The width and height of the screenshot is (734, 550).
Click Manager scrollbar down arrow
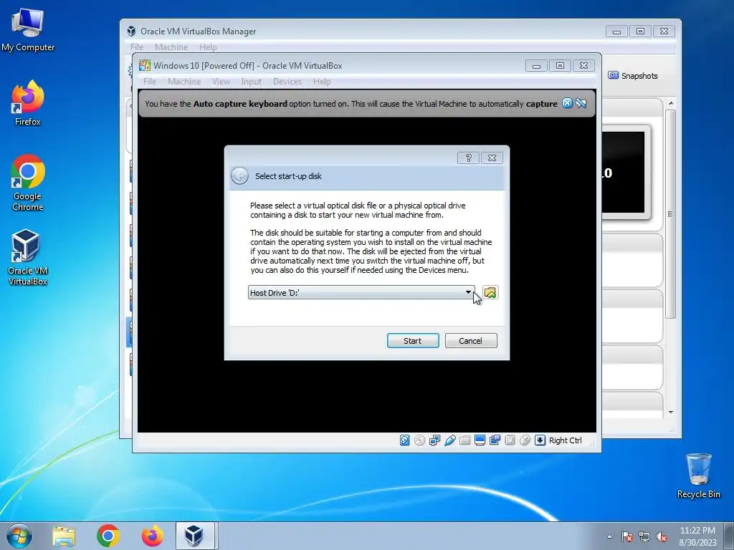[671, 412]
